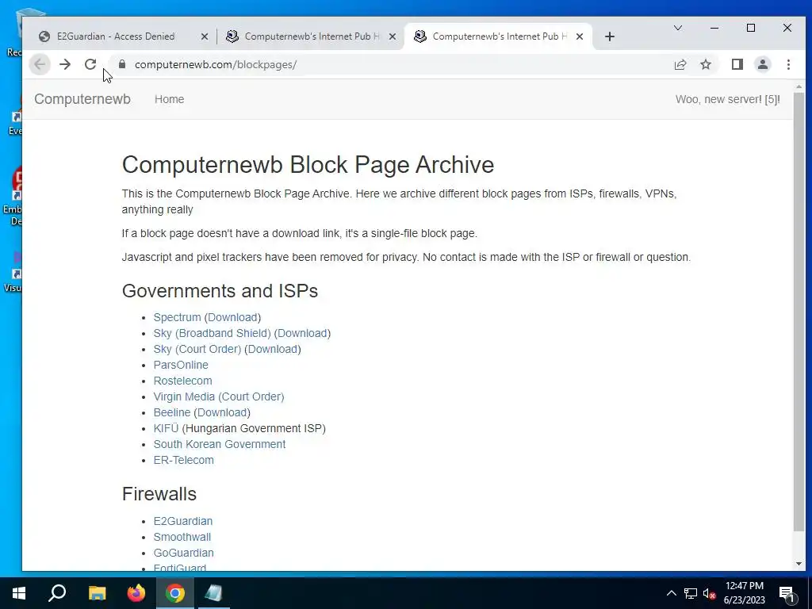View site info via padlock icon
812x609 pixels.
pyautogui.click(x=122, y=64)
